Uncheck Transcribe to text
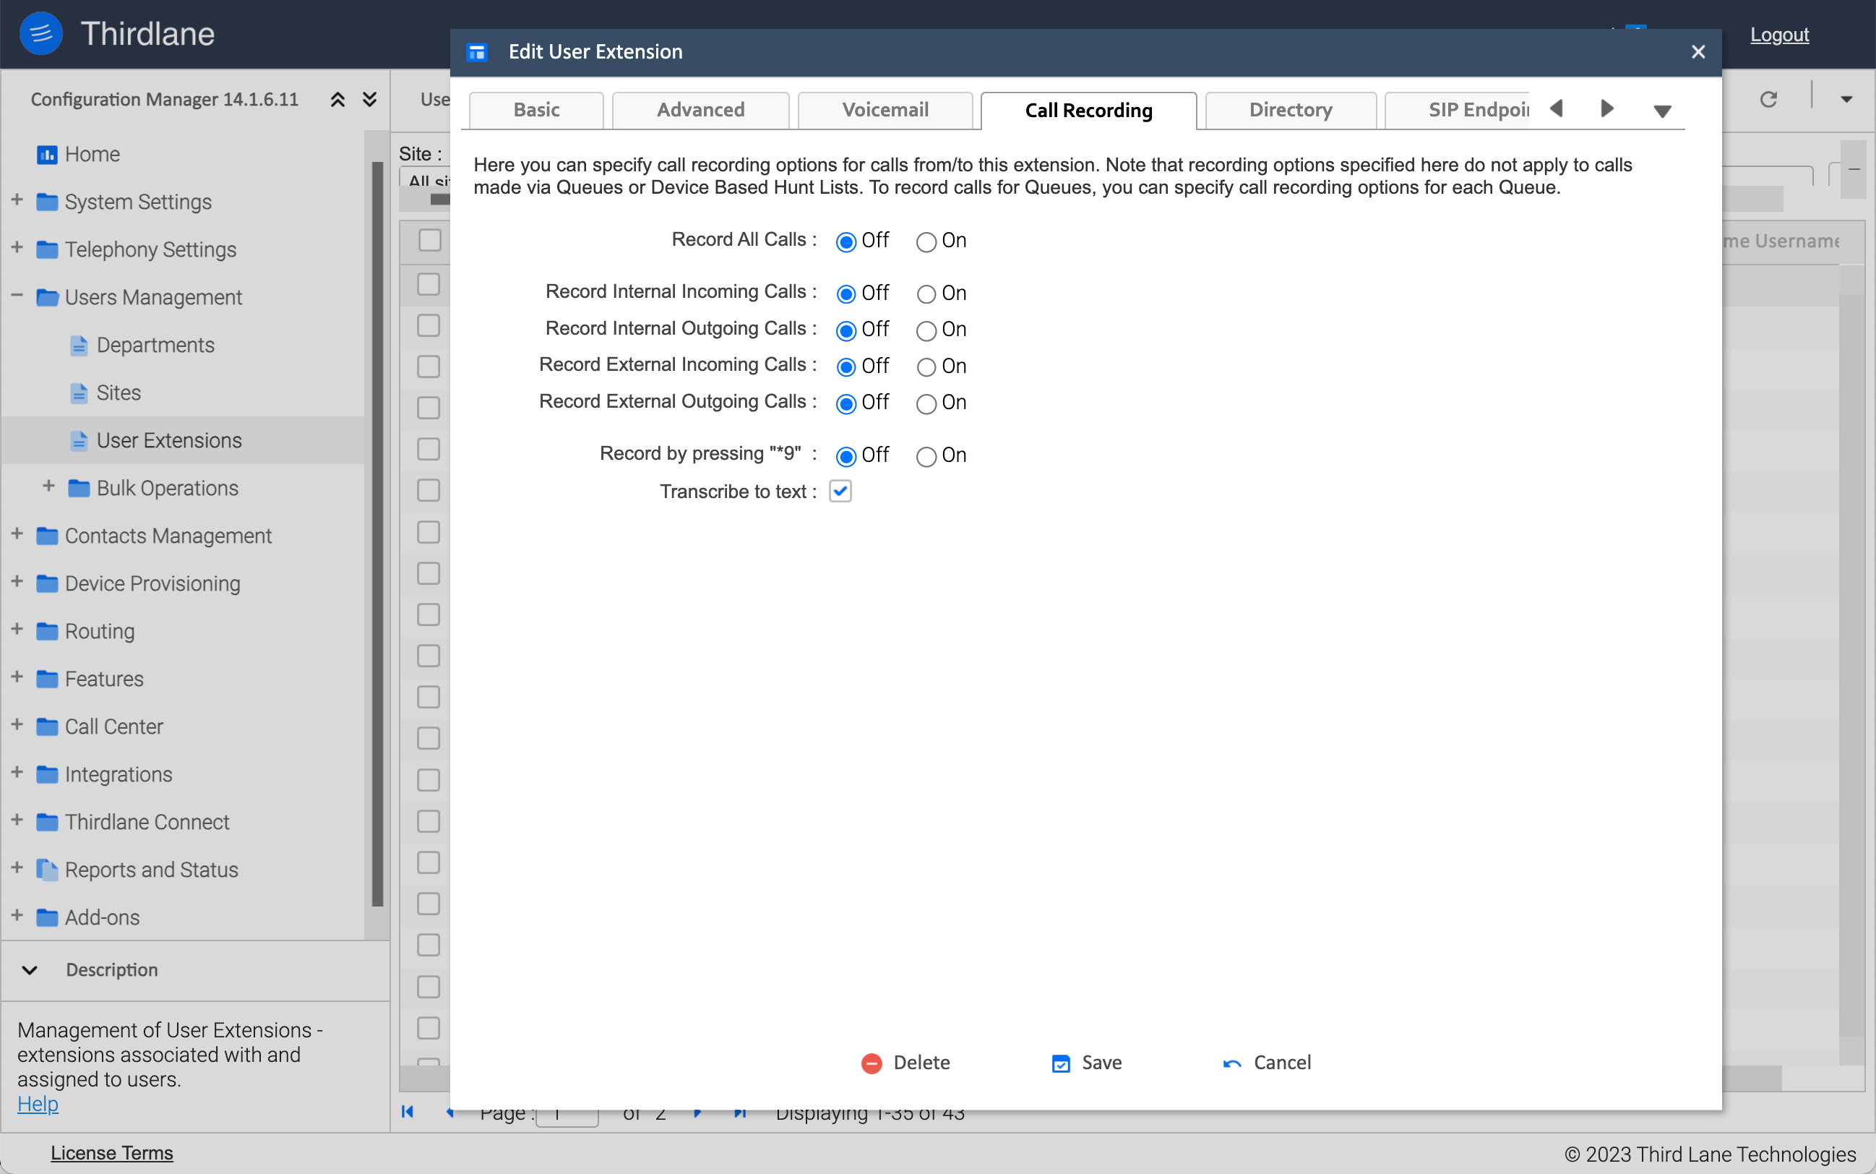1876x1174 pixels. coord(840,491)
